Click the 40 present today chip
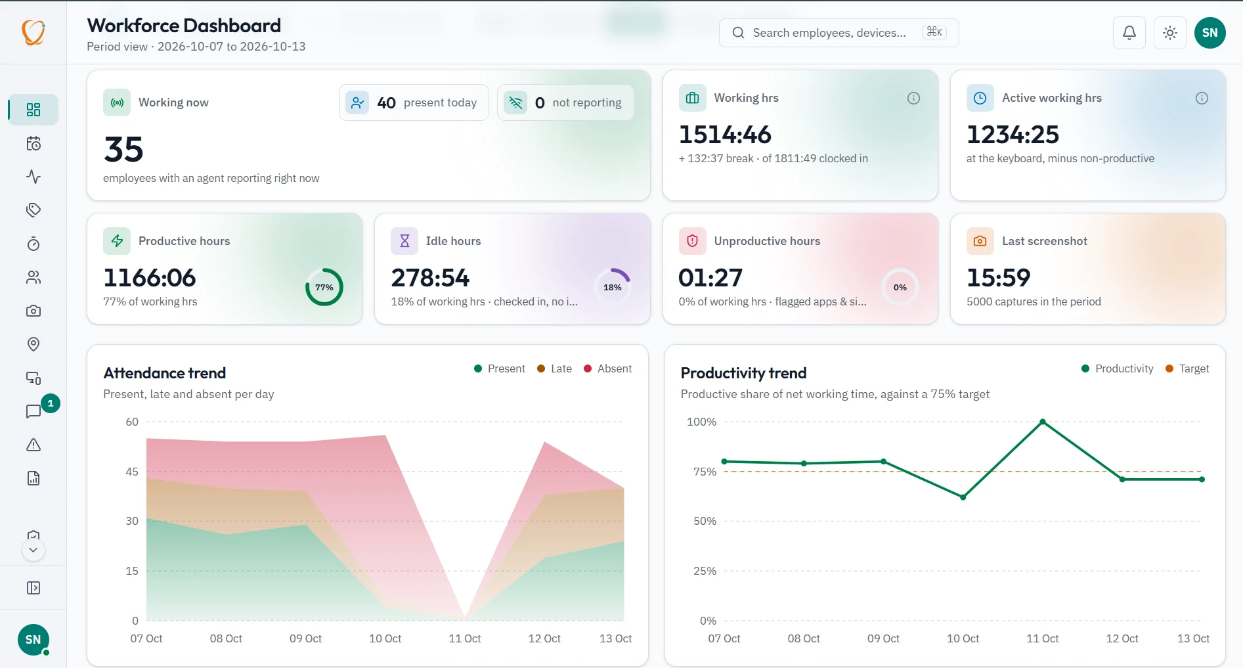Image resolution: width=1243 pixels, height=668 pixels. pos(414,102)
